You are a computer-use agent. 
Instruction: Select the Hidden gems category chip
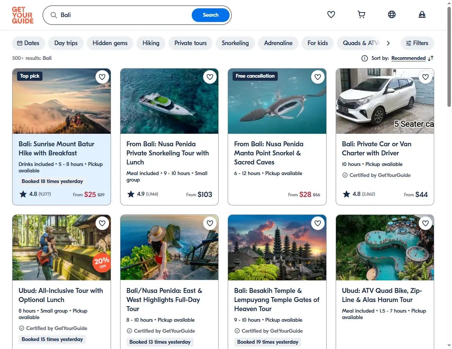tap(110, 43)
